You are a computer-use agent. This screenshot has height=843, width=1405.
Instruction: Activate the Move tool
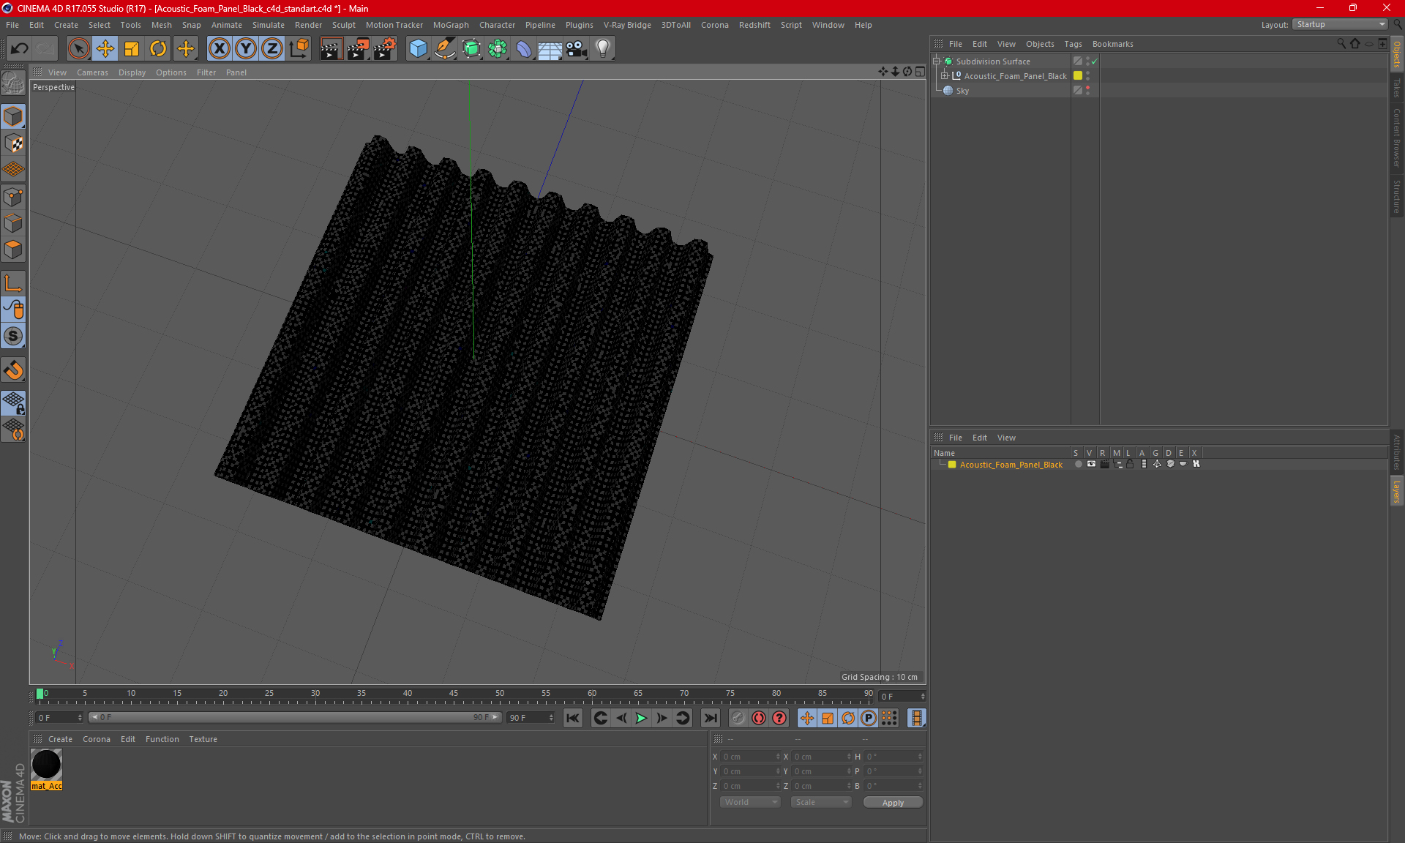pyautogui.click(x=105, y=49)
